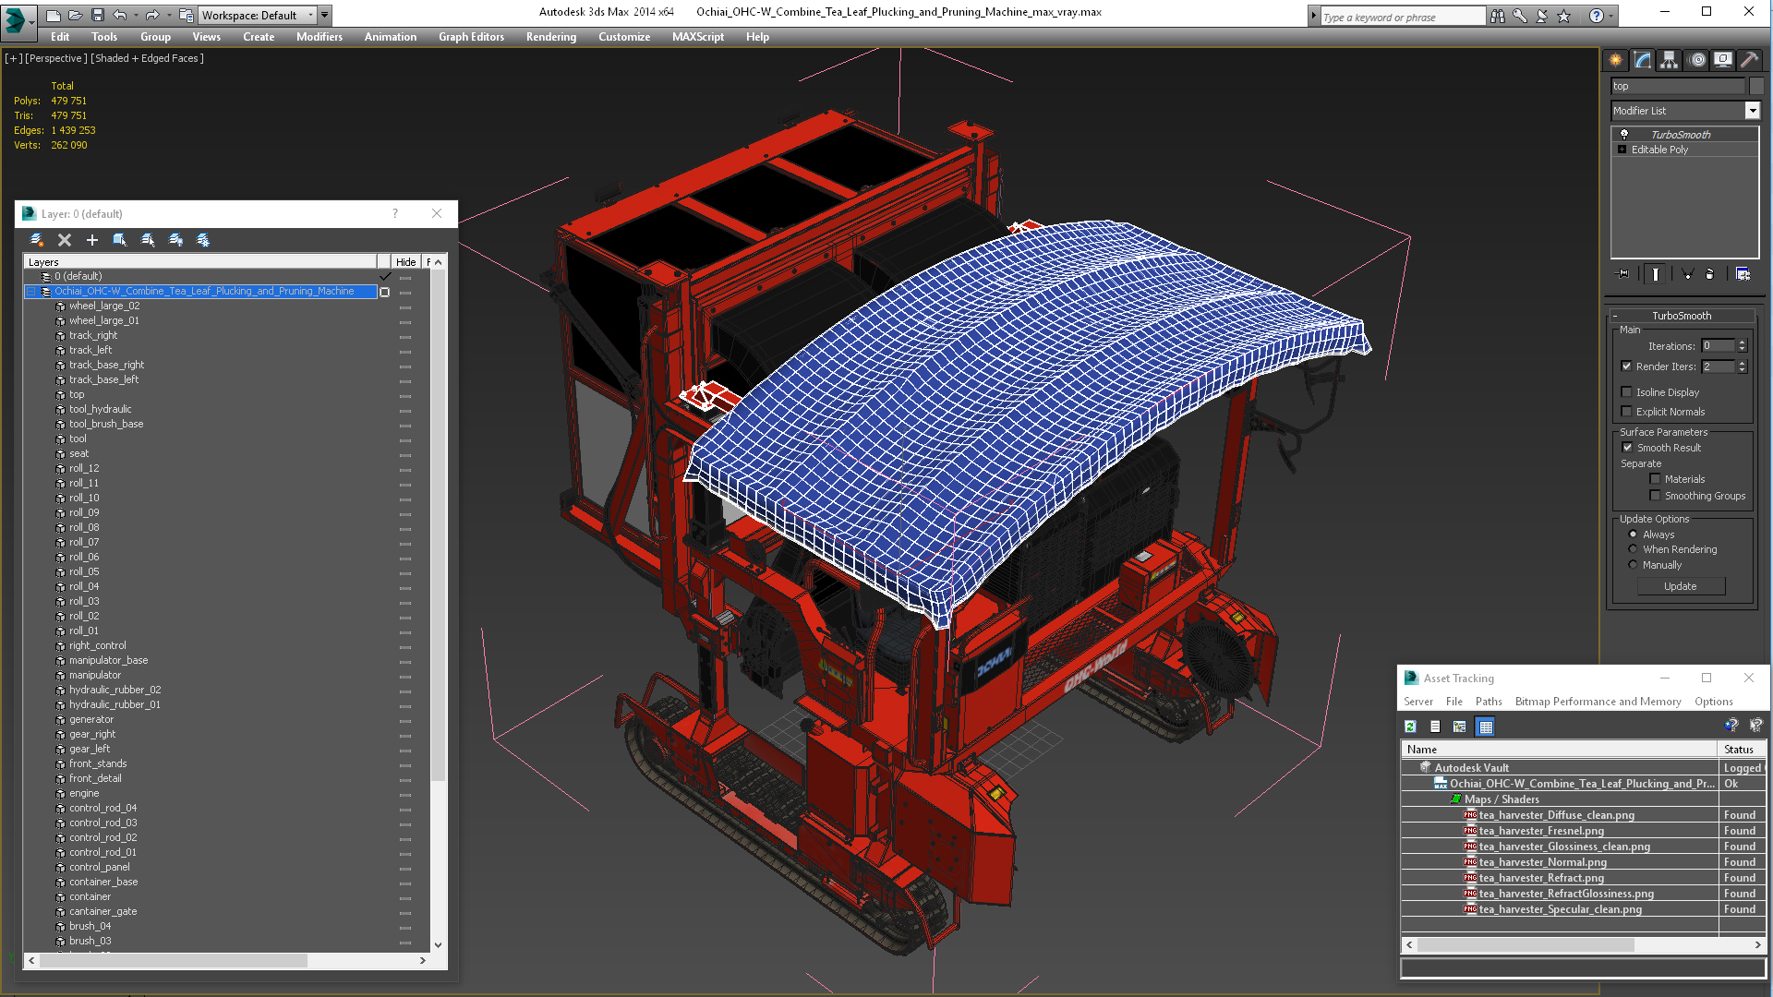Open the Modifiers menu
This screenshot has width=1773, height=997.
(x=320, y=37)
